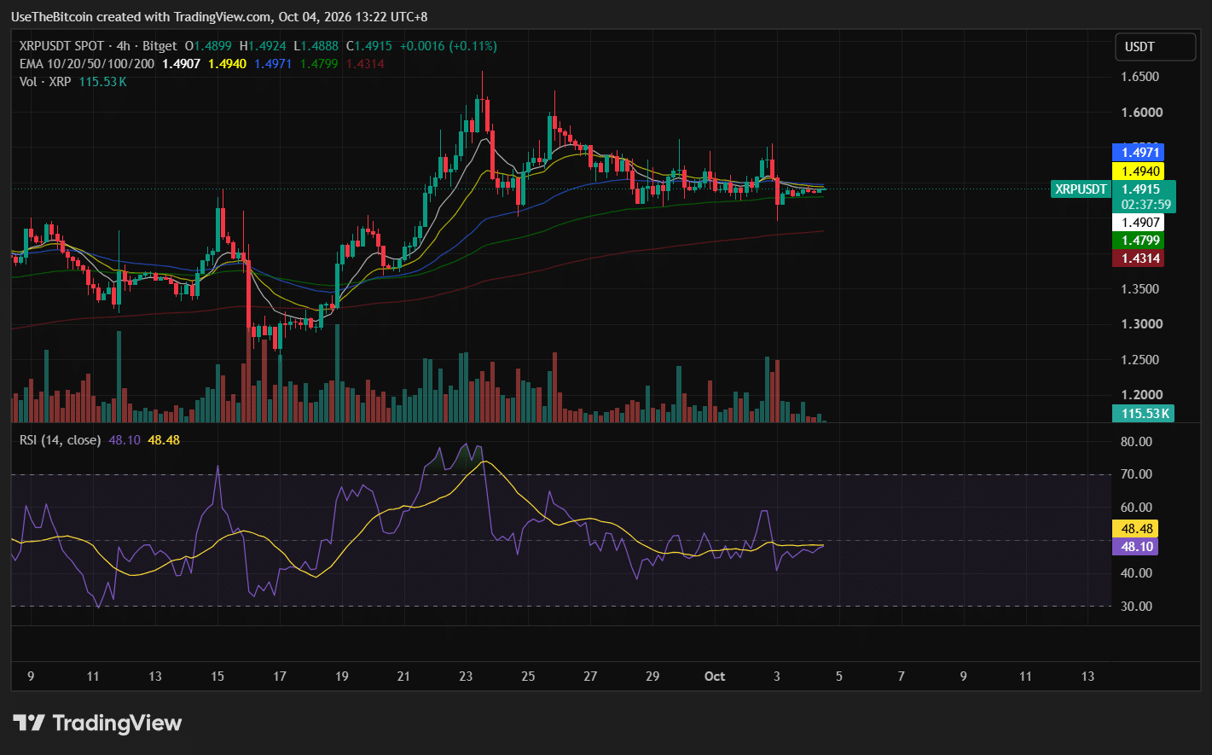Click the 1.6000 price axis label
The image size is (1212, 755).
tap(1140, 113)
